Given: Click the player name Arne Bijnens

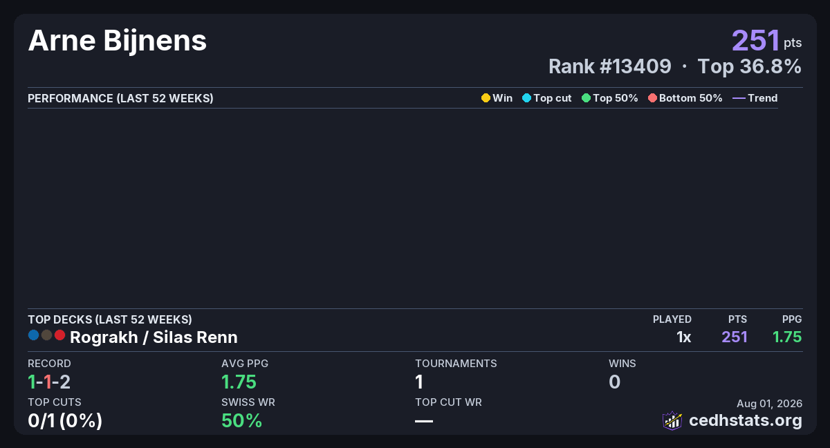Looking at the screenshot, I should click(118, 41).
